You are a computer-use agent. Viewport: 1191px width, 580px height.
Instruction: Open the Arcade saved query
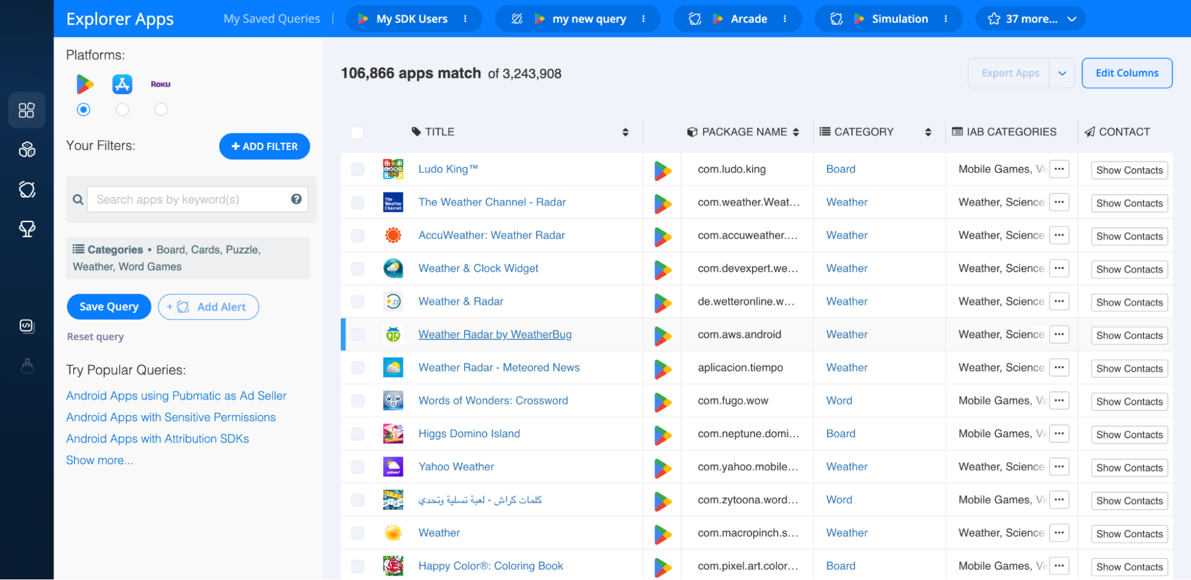(x=749, y=19)
